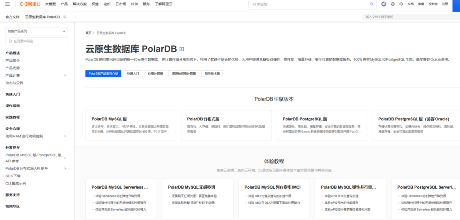This screenshot has height=220, width=460.
Task: Select 实践教程 in the sidebar
Action: (13, 117)
